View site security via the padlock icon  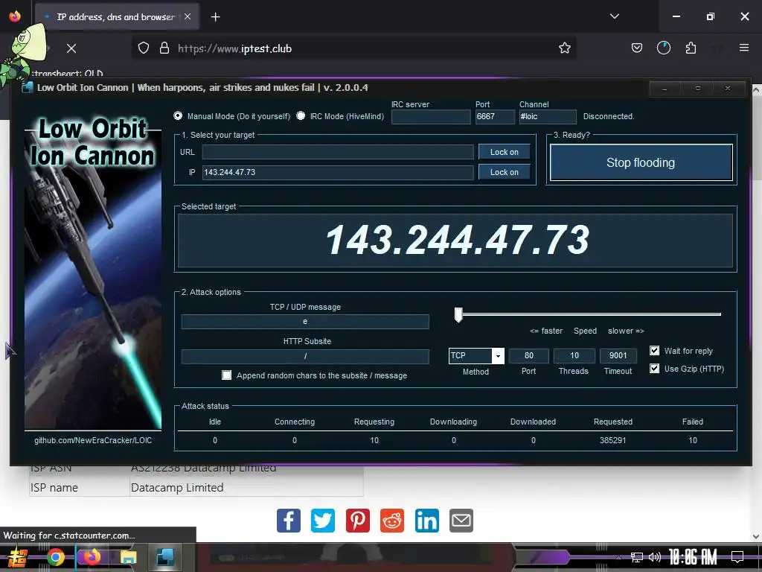pyautogui.click(x=164, y=48)
